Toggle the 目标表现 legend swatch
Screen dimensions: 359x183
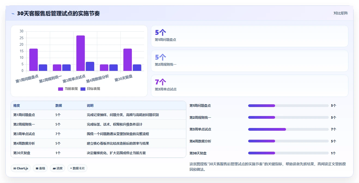coord(83,89)
